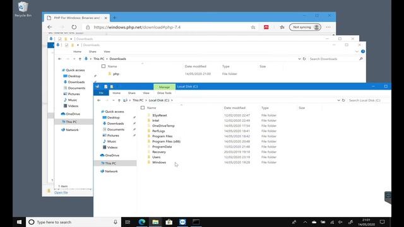Click the Not syncing profile button
This screenshot has height=227, width=404.
coord(305,27)
